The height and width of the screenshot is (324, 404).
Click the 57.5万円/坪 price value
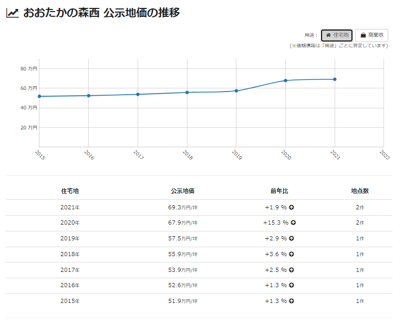tap(183, 238)
